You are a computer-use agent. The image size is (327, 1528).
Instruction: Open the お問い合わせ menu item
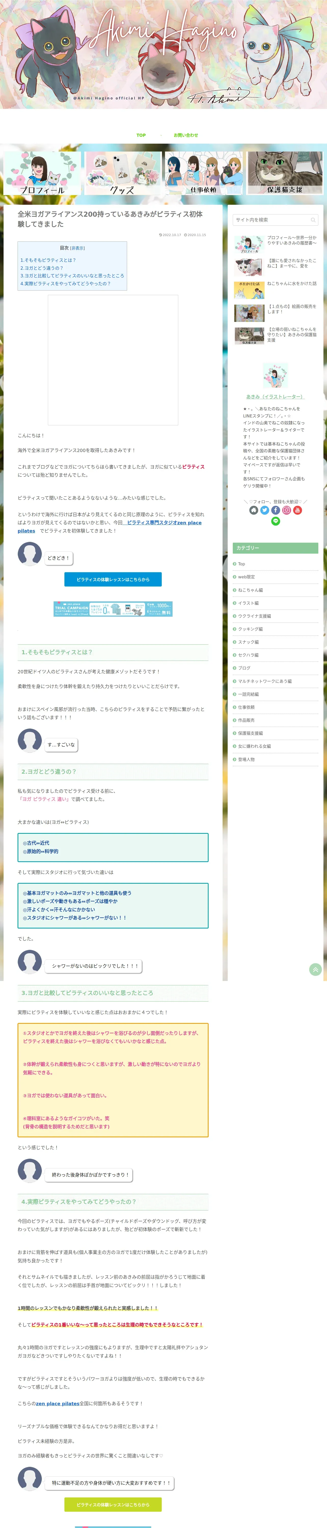[x=186, y=135]
